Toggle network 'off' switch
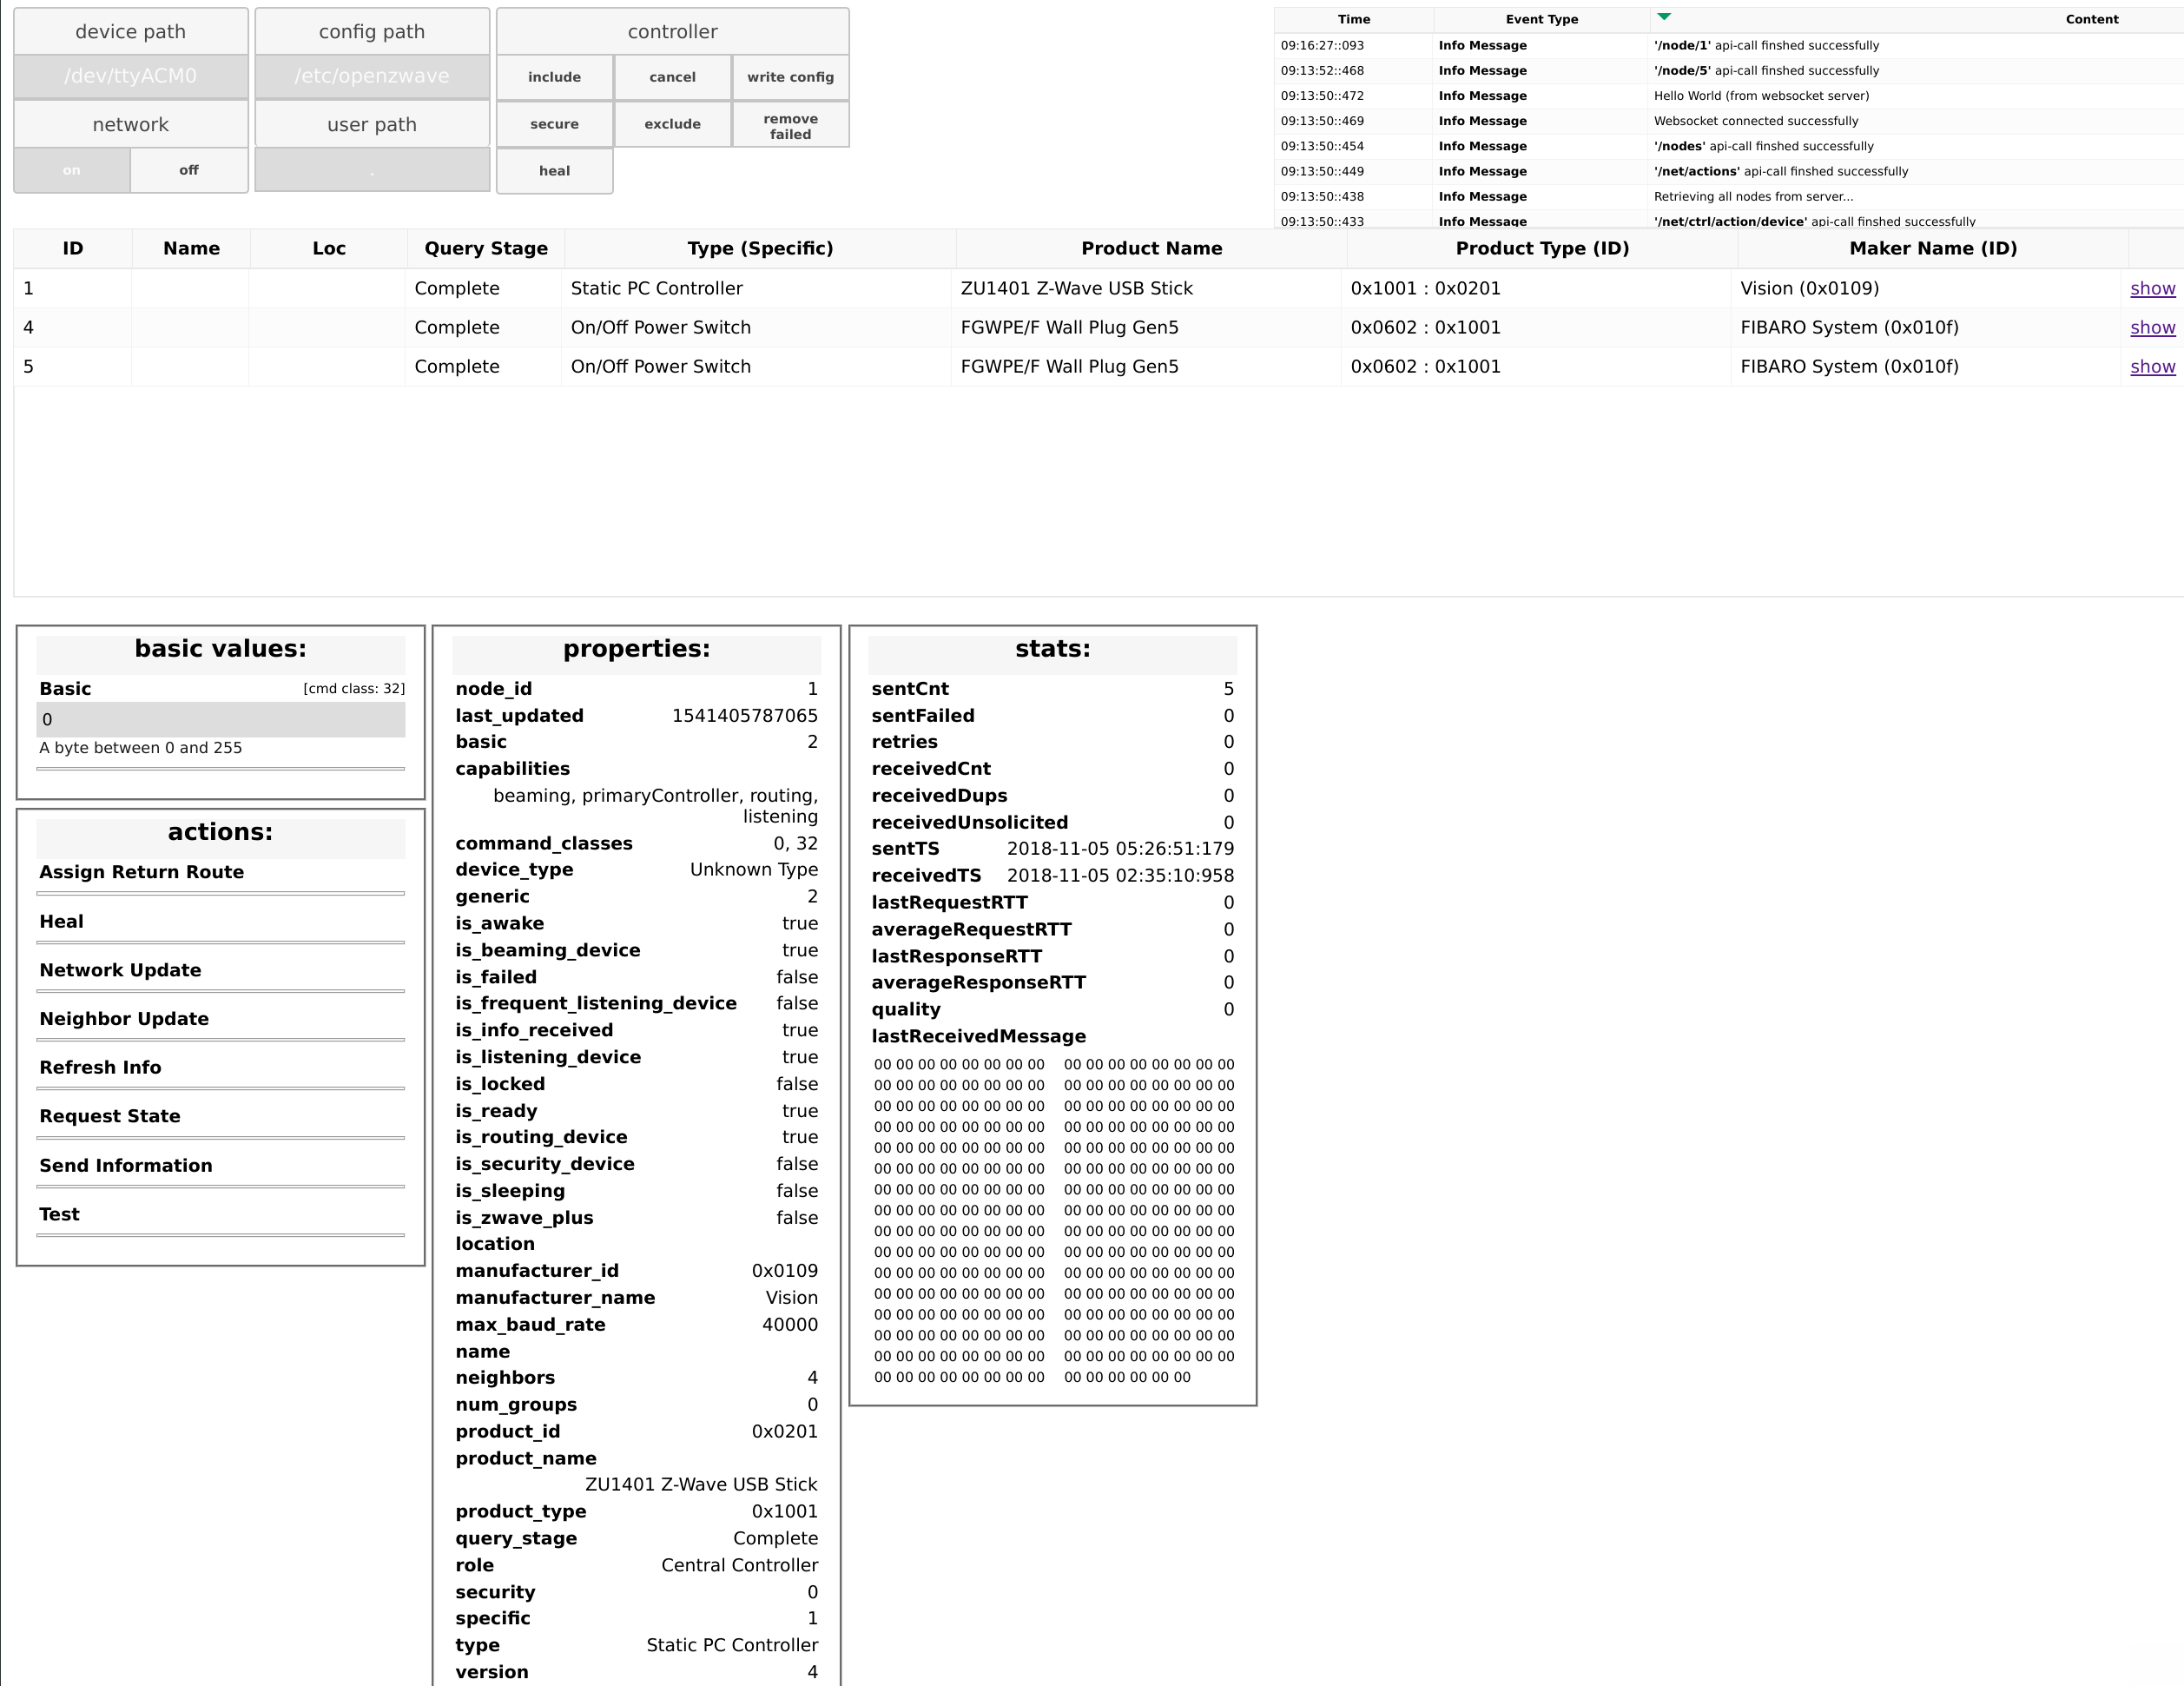Image resolution: width=2184 pixels, height=1686 pixels. [189, 172]
